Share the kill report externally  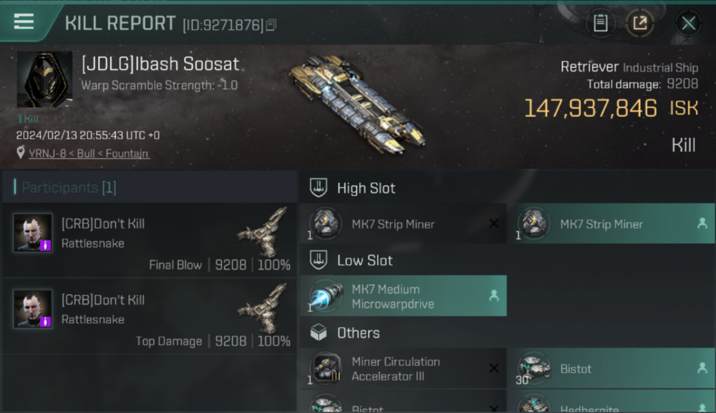click(639, 23)
